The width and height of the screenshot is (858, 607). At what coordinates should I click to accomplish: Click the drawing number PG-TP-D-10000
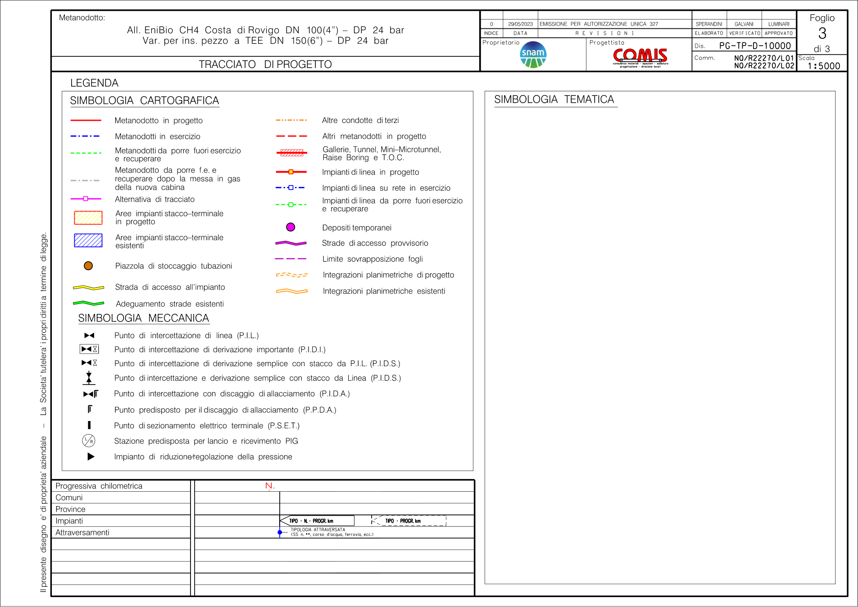[755, 45]
